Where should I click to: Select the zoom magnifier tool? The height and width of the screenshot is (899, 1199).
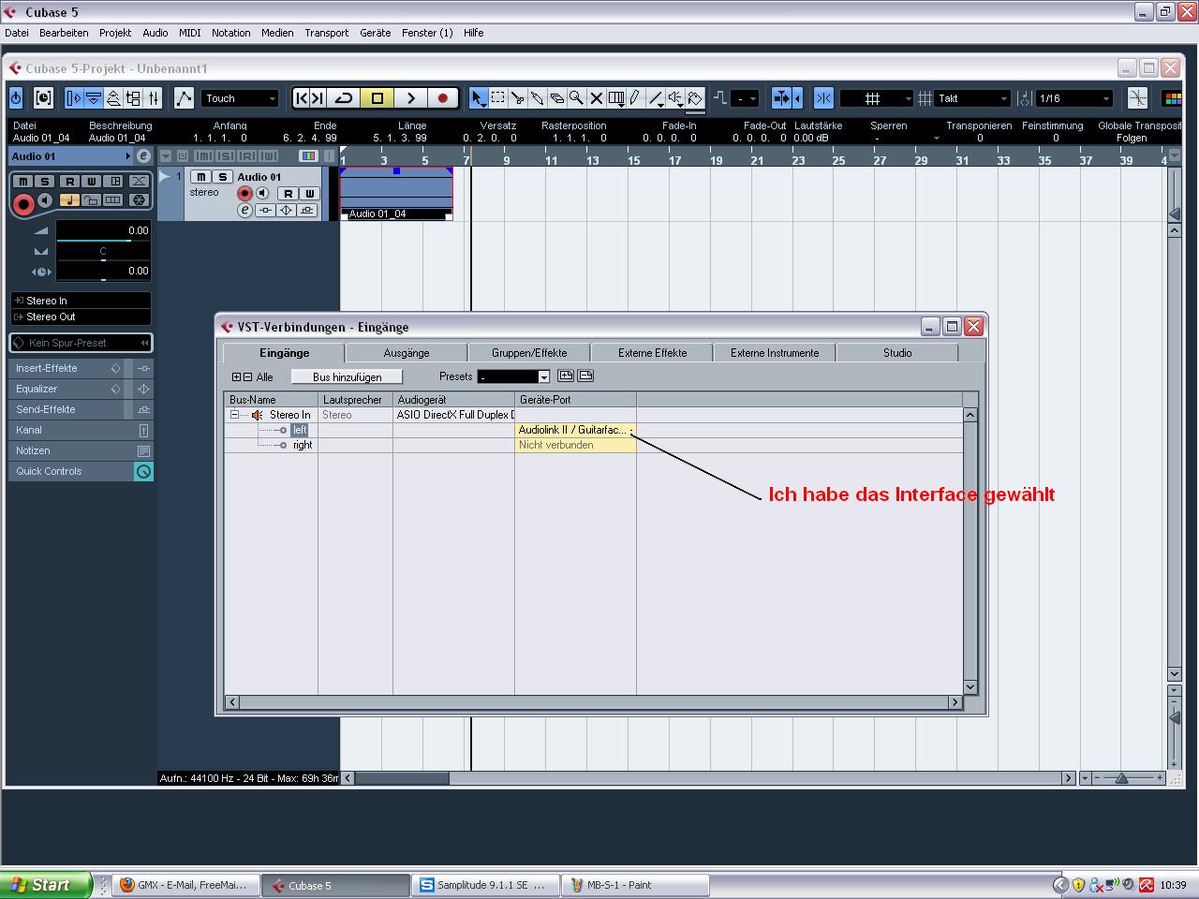(576, 97)
